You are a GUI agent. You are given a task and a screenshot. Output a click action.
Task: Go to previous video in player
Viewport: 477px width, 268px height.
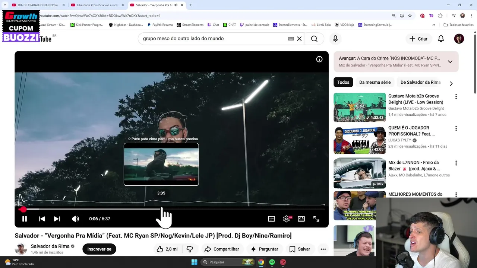tap(42, 219)
